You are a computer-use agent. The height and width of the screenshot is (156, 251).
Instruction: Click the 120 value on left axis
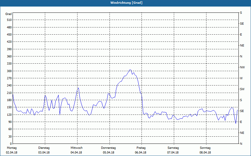pyautogui.click(x=9, y=115)
